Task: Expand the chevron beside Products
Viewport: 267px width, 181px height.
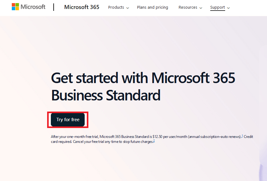Action: pyautogui.click(x=127, y=8)
